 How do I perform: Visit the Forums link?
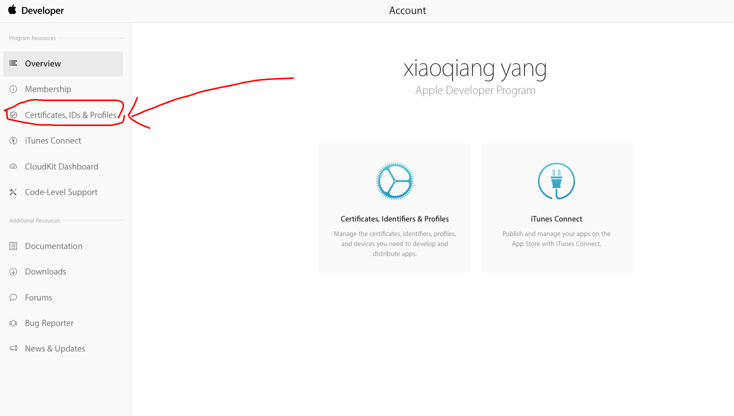pyautogui.click(x=38, y=297)
